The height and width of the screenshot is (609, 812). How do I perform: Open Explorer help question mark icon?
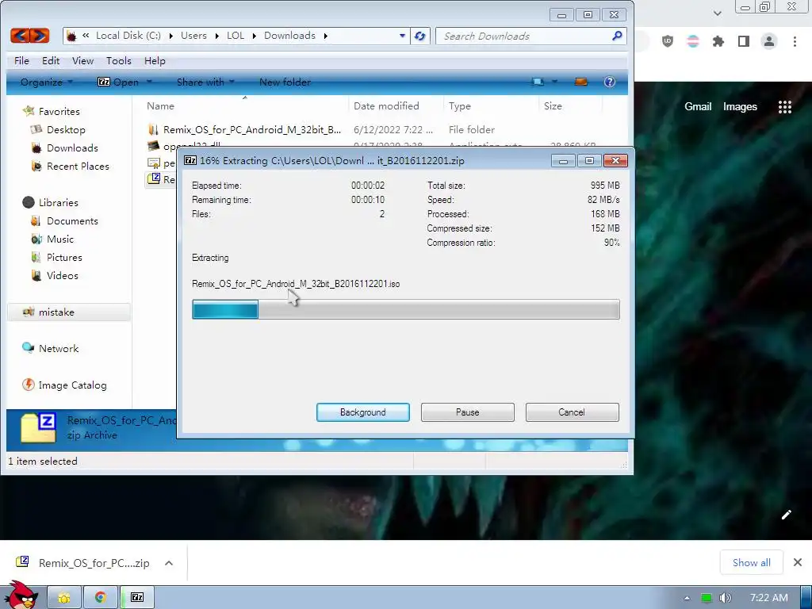pyautogui.click(x=610, y=82)
